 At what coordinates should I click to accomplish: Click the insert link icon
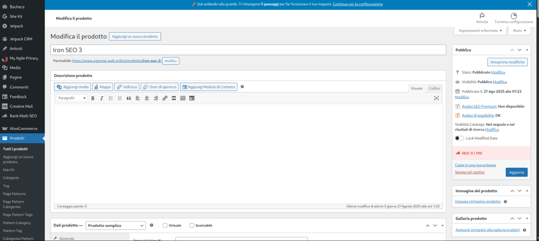[x=165, y=98]
